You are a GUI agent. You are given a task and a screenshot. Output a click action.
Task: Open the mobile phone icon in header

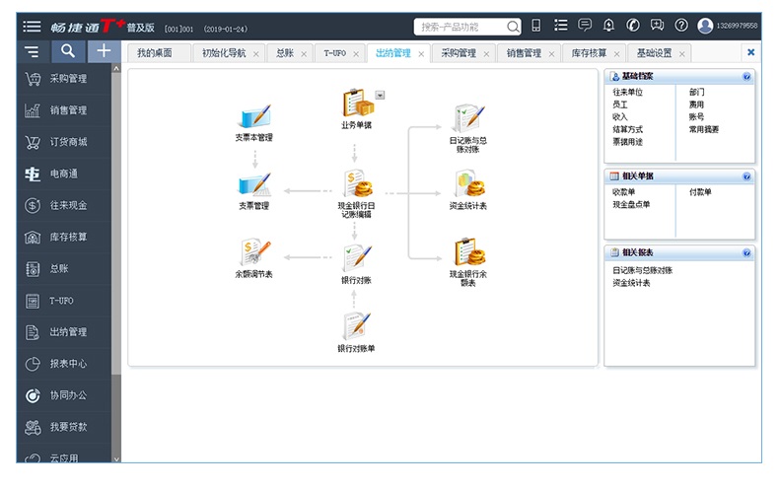(536, 26)
